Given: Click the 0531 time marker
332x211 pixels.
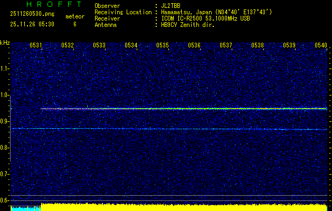Looking at the screenshot, I should 36,46.
